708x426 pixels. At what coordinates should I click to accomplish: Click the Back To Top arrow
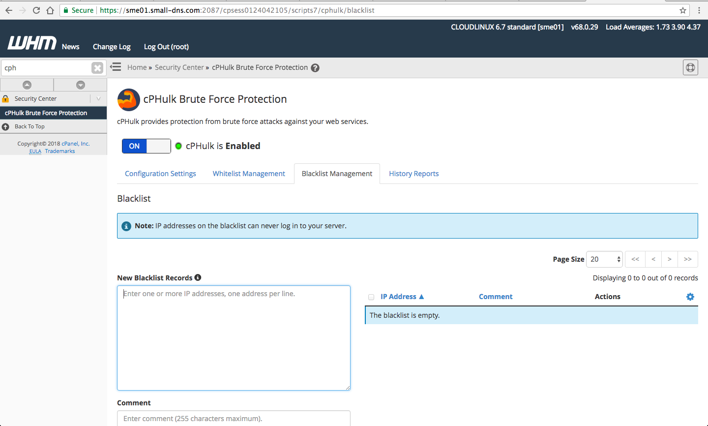coord(6,126)
